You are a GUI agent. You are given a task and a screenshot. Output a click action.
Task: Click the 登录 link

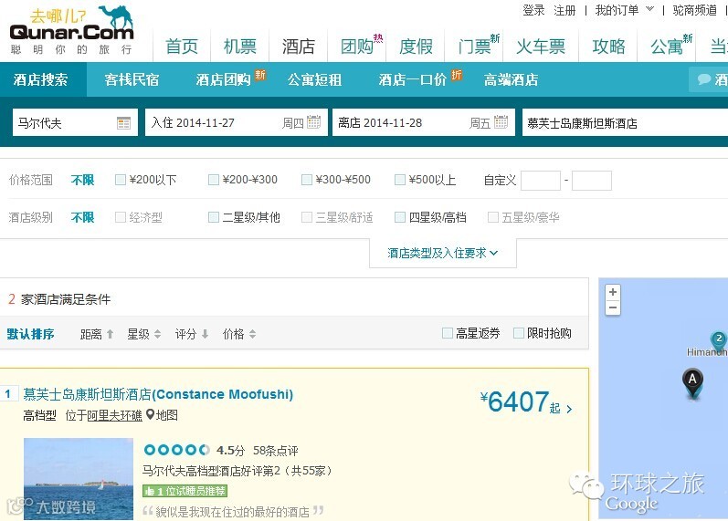point(534,10)
